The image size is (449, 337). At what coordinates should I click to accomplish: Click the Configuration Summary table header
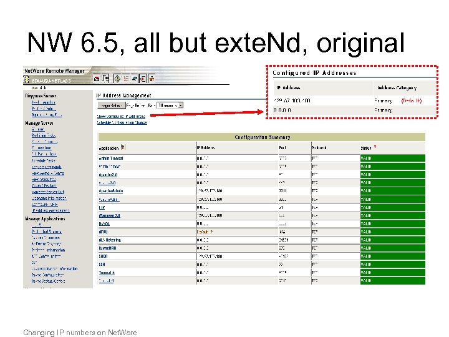pyautogui.click(x=262, y=137)
